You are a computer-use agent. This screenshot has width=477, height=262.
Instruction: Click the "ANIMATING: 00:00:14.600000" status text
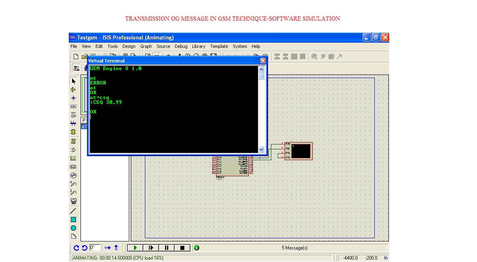click(x=103, y=258)
